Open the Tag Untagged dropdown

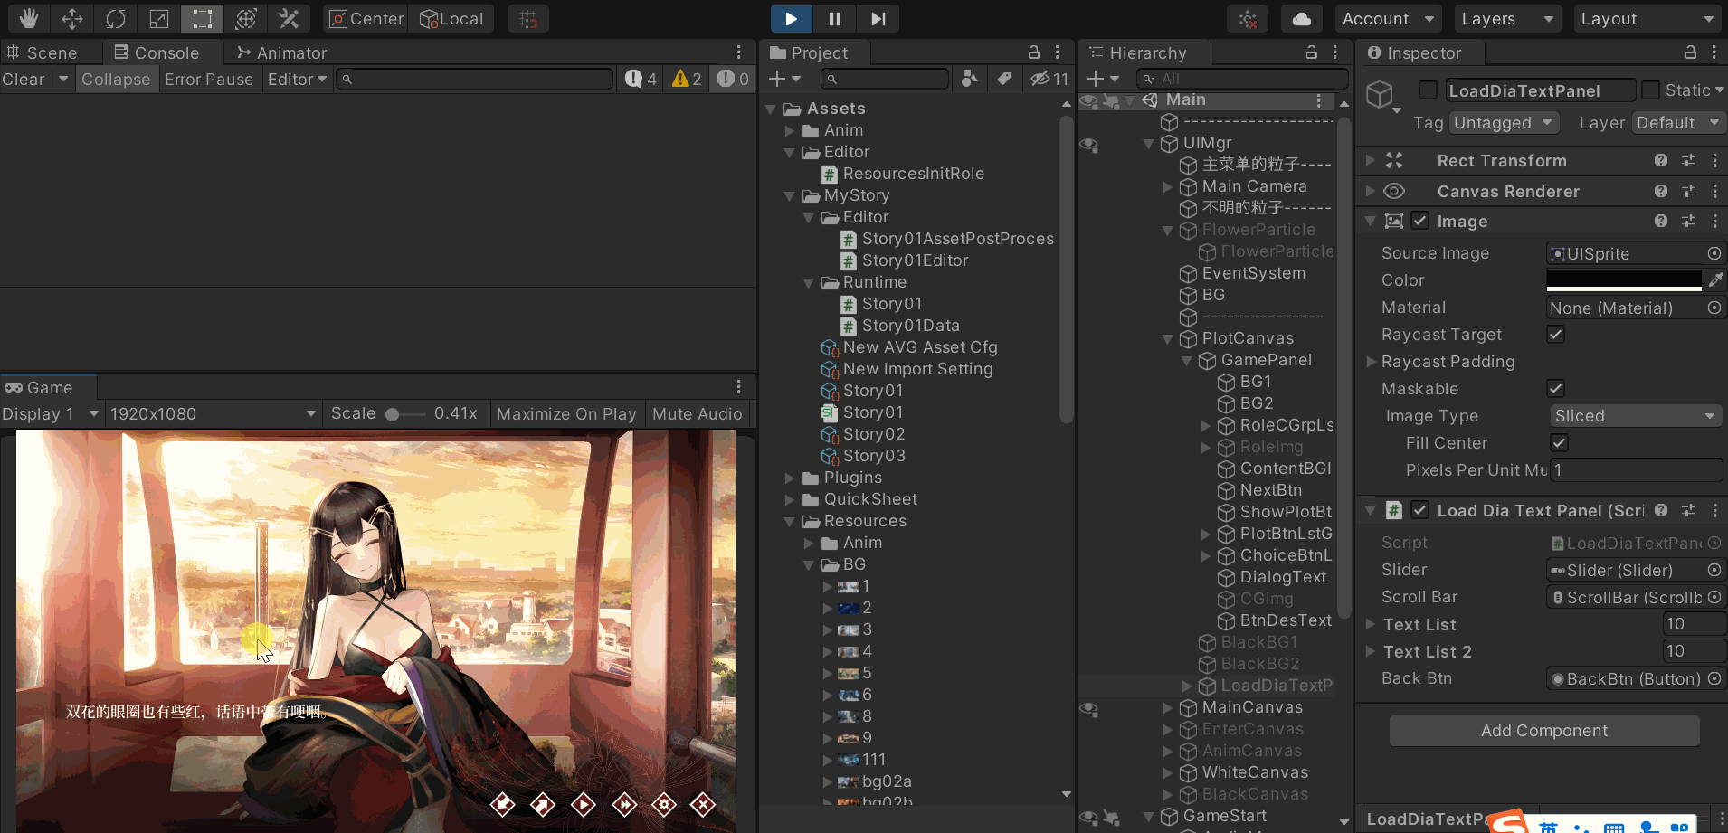tap(1503, 123)
